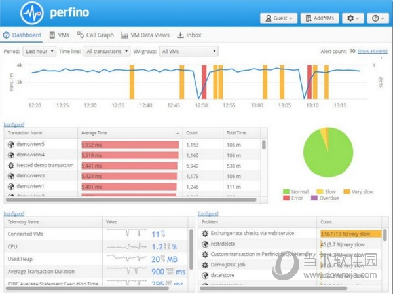Click the 5,532 ms average time bar
The height and width of the screenshot is (294, 393).
130,145
